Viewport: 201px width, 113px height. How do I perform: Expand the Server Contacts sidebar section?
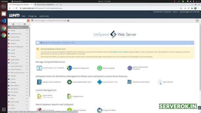pyautogui.click(x=18, y=40)
